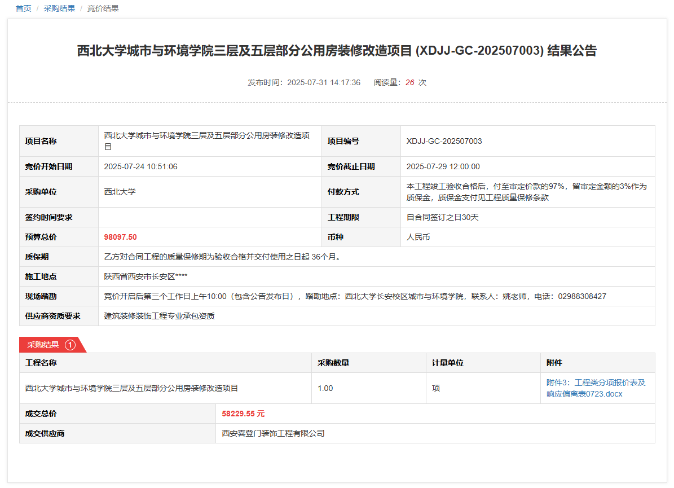This screenshot has height=488, width=674.
Task: Click the purchase quantity 1.00 cell
Action: [x=325, y=388]
